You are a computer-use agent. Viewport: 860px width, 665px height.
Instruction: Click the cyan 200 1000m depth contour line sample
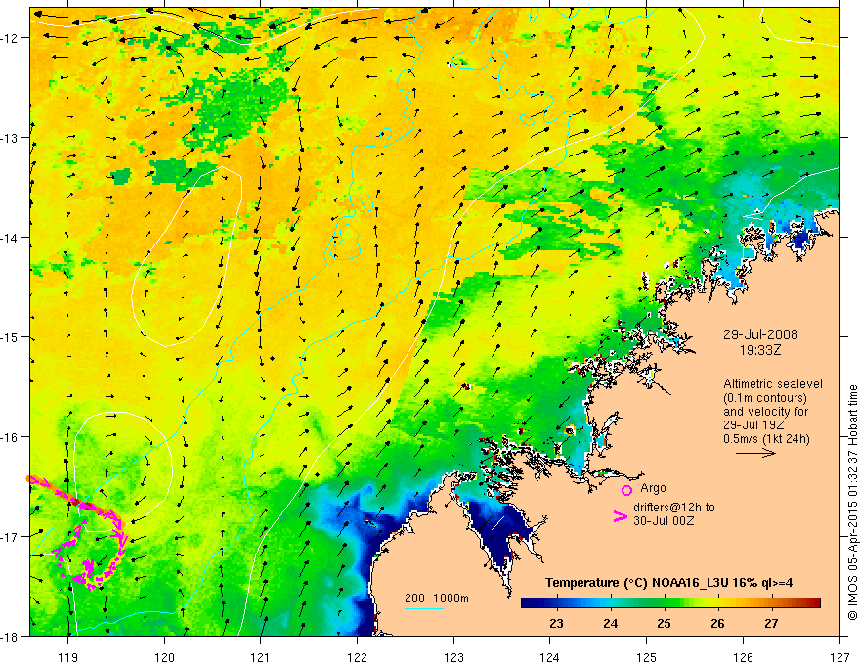coord(423,608)
